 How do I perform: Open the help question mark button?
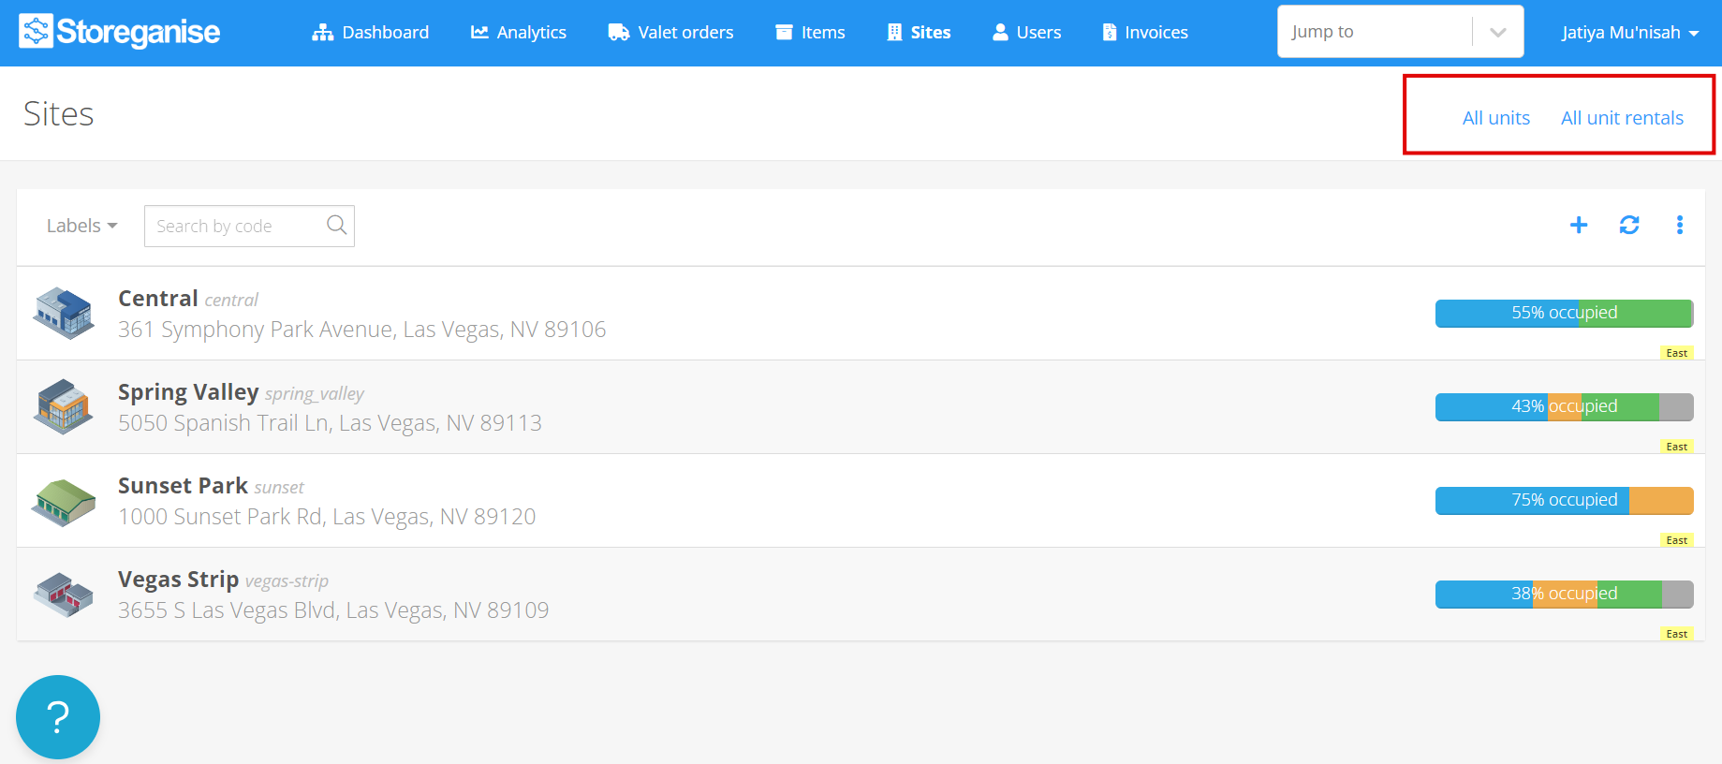58,717
